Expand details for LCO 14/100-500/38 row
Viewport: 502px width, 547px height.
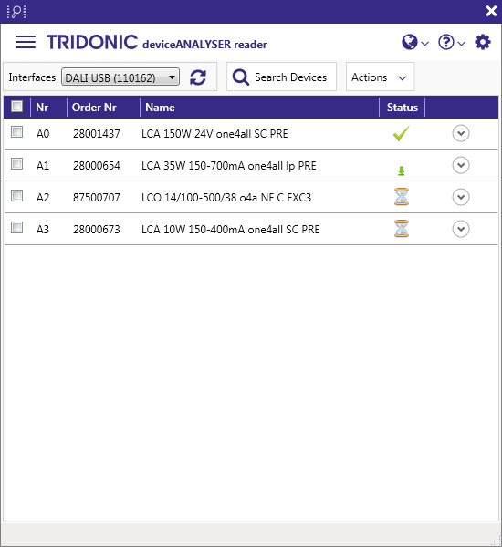click(461, 197)
